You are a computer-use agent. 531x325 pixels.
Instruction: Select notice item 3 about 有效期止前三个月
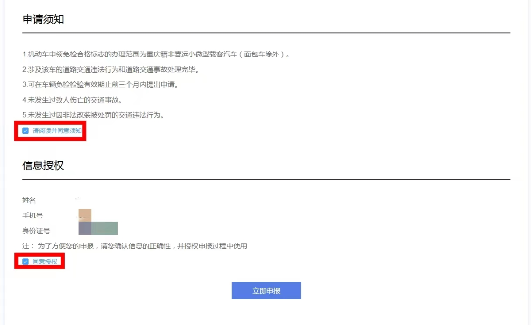100,85
